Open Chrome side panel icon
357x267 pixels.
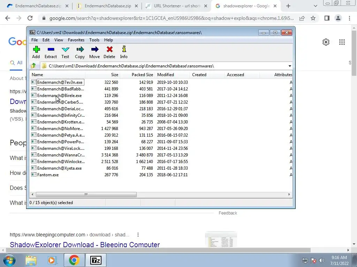[x=327, y=18]
